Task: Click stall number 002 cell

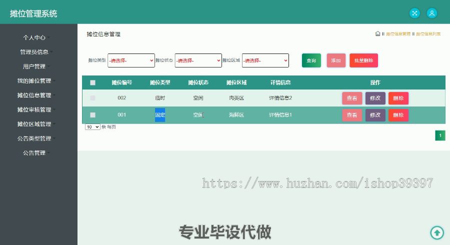Action: point(122,98)
